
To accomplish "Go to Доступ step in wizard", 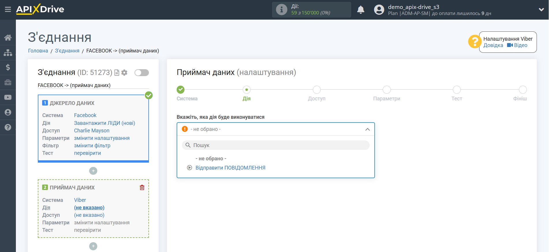I will point(317,90).
